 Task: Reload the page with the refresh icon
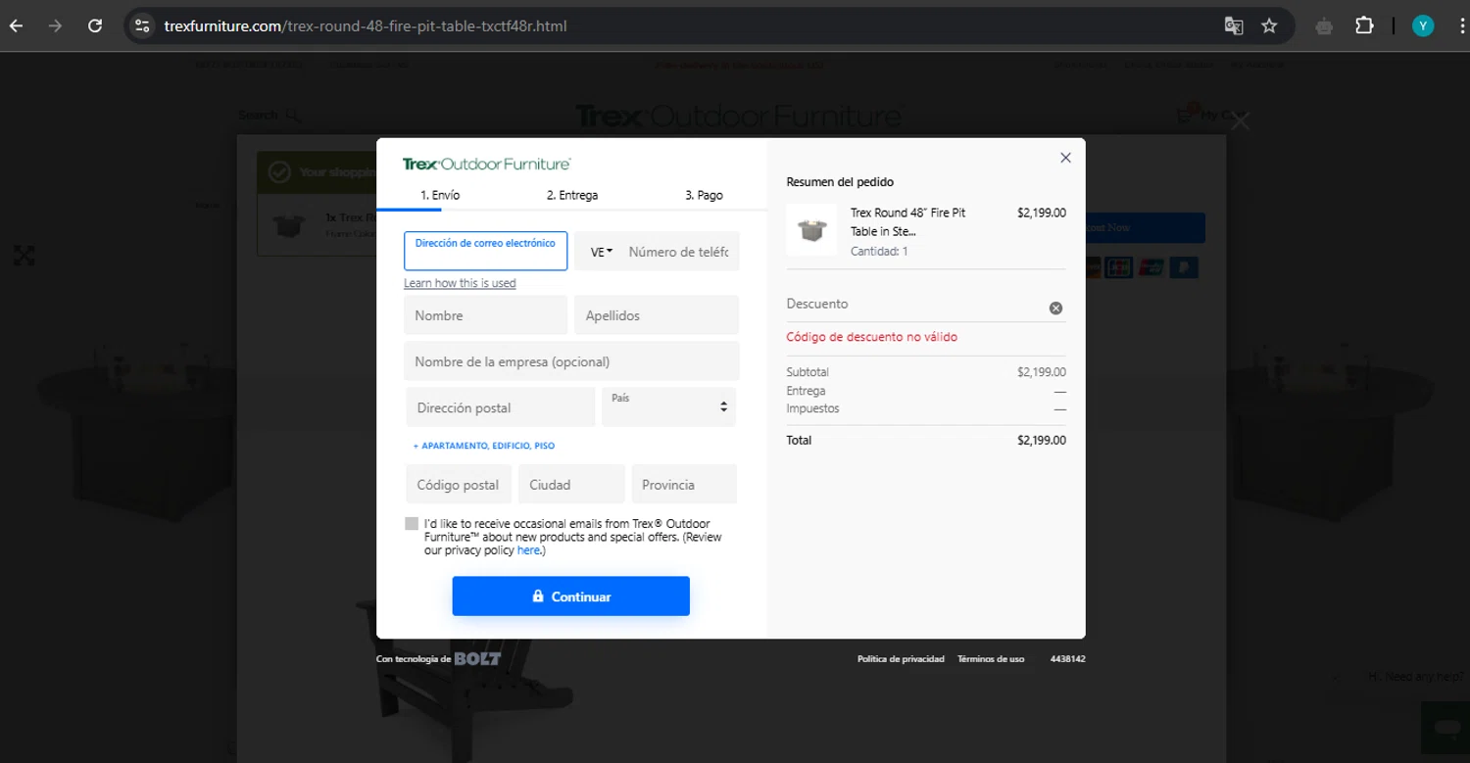pyautogui.click(x=95, y=26)
